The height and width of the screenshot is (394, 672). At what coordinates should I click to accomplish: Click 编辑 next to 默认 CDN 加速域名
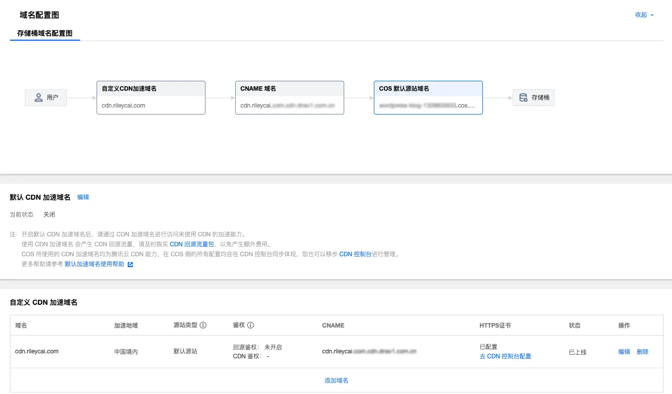tap(83, 197)
